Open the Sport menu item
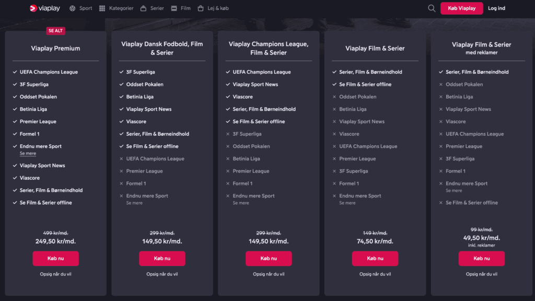Image resolution: width=535 pixels, height=301 pixels. click(86, 8)
